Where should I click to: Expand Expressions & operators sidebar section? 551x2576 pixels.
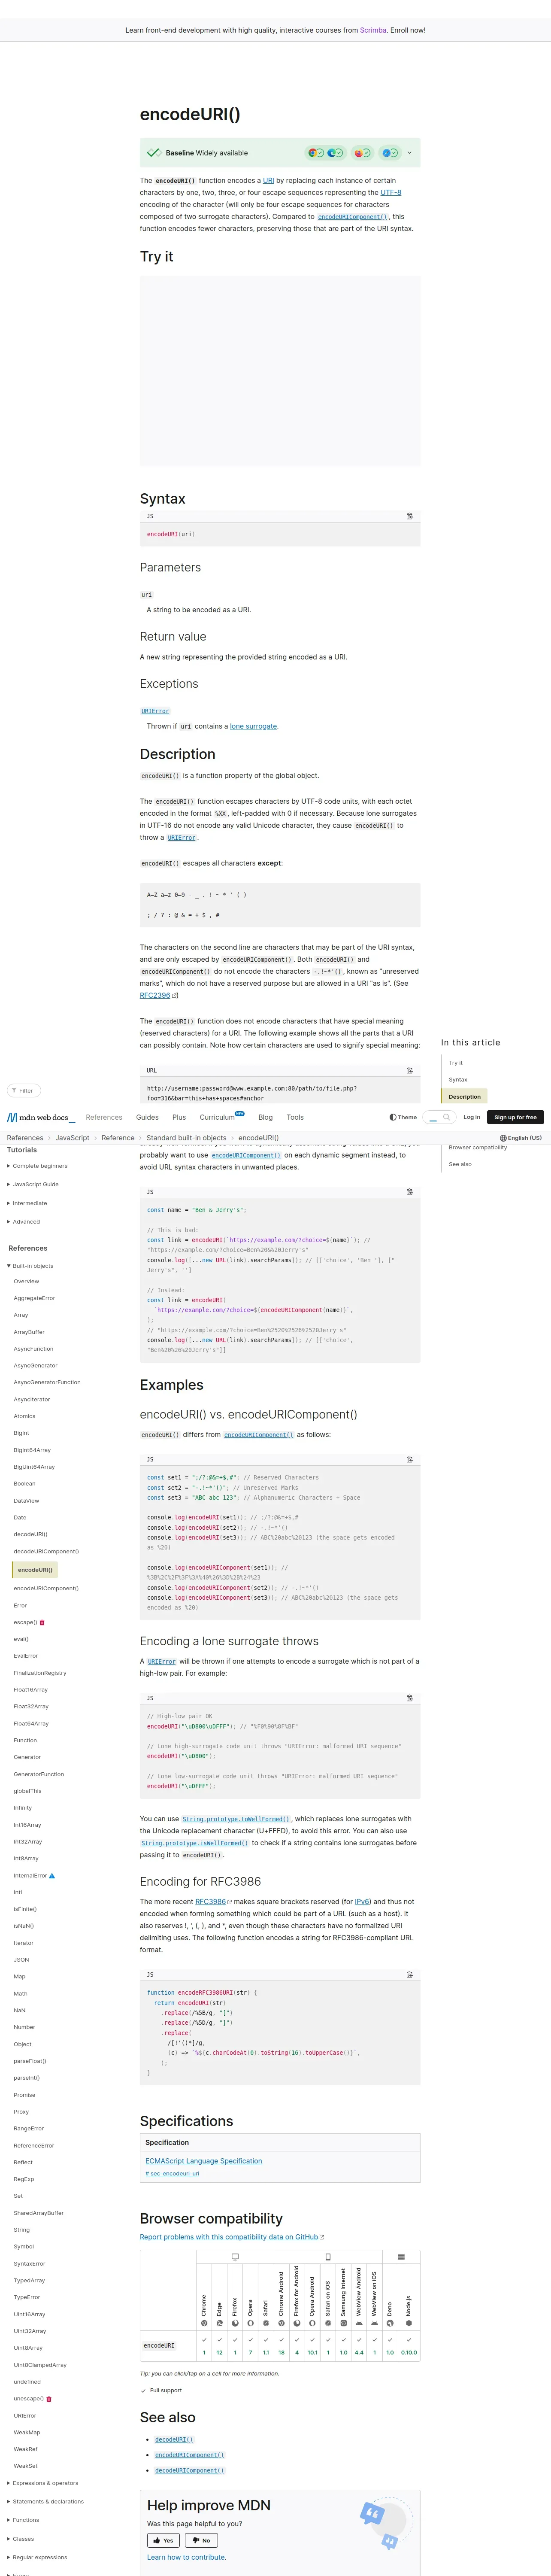pyautogui.click(x=42, y=2483)
